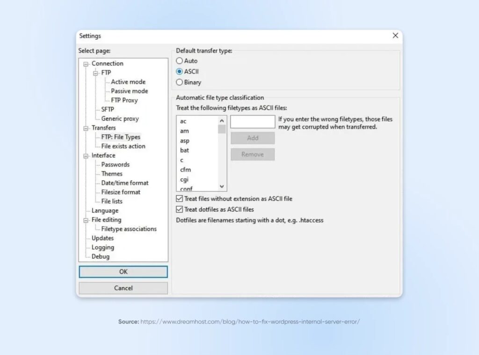479x355 pixels.
Task: Click the Remove filetype button
Action: pos(253,154)
